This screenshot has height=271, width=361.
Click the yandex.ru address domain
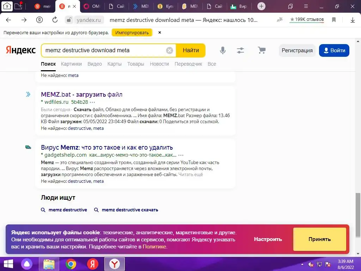pos(88,20)
